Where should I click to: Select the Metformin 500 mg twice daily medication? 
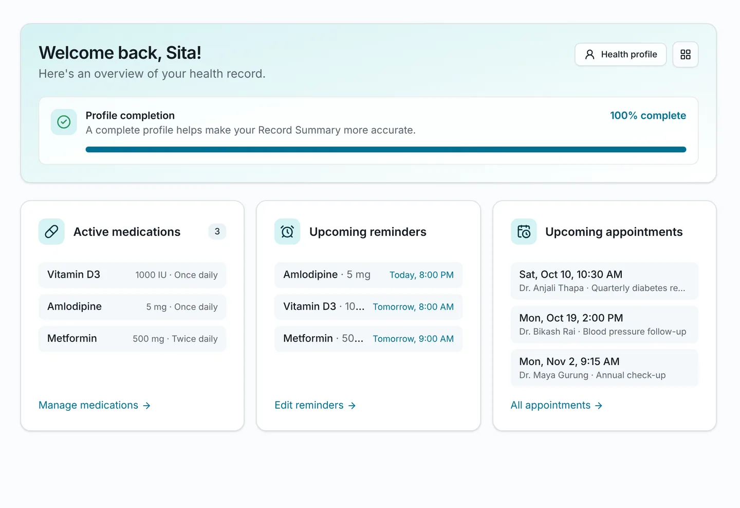tap(133, 339)
